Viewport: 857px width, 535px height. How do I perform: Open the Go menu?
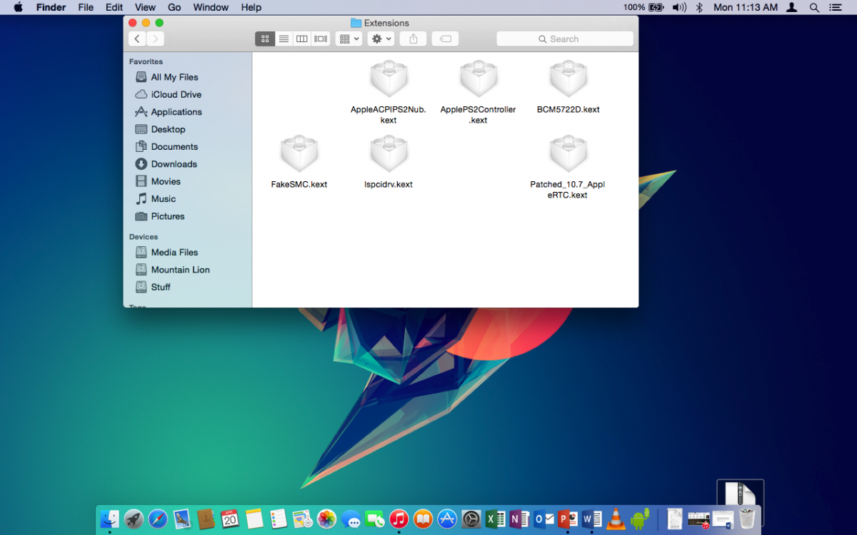coord(174,7)
